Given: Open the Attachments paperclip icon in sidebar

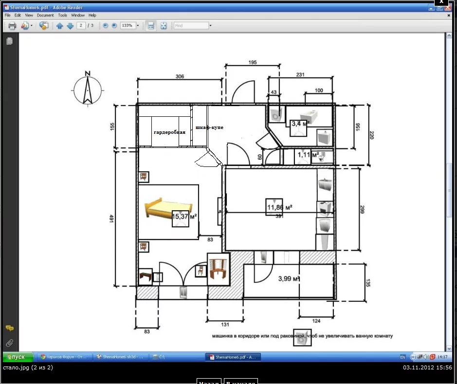Looking at the screenshot, I should [x=10, y=343].
